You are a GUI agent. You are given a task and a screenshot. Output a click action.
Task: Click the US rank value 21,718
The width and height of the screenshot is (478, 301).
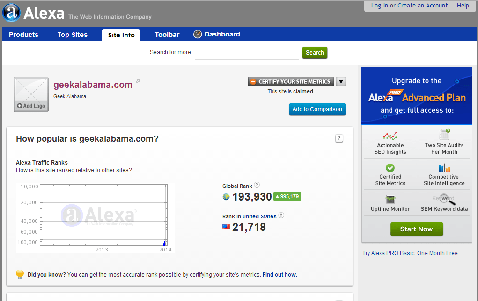(x=249, y=227)
